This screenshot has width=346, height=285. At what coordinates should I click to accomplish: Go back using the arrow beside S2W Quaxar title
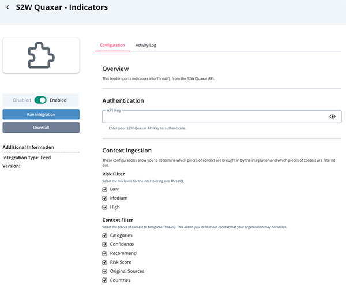[x=7, y=7]
